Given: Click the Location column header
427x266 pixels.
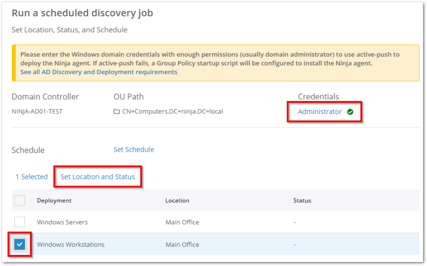Looking at the screenshot, I should pos(177,200).
